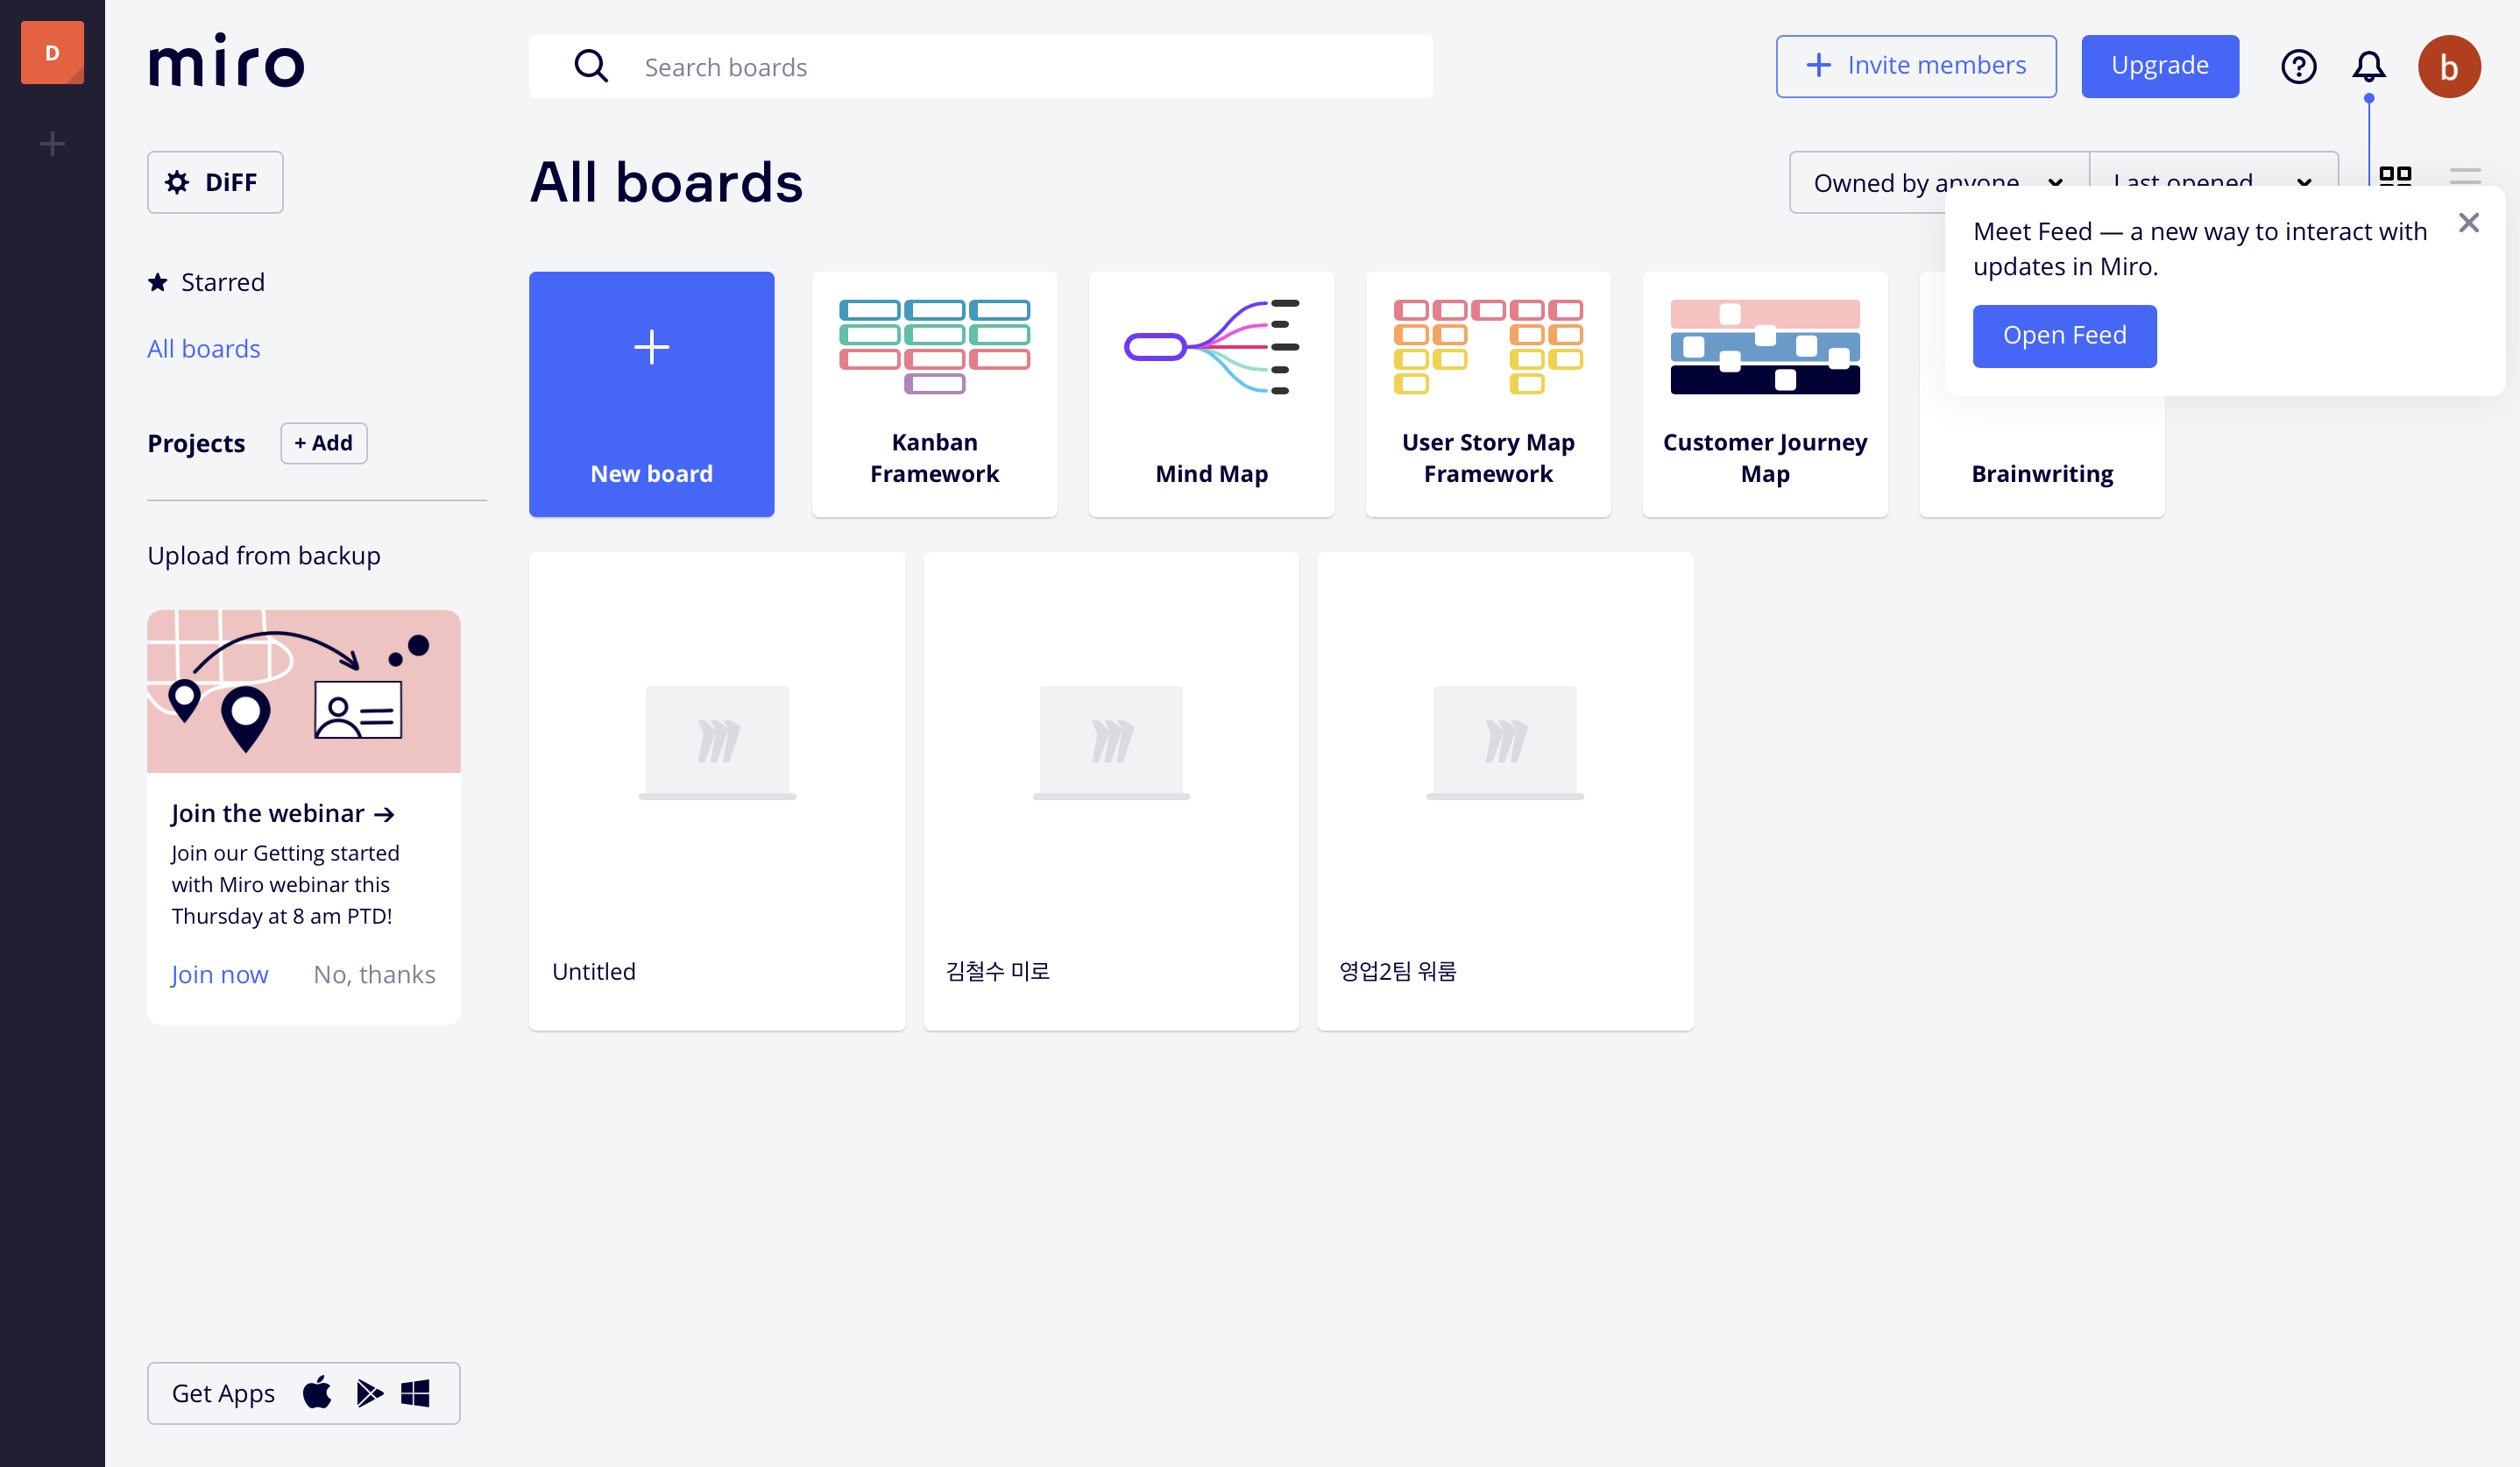Switch to list view layout

[2465, 177]
